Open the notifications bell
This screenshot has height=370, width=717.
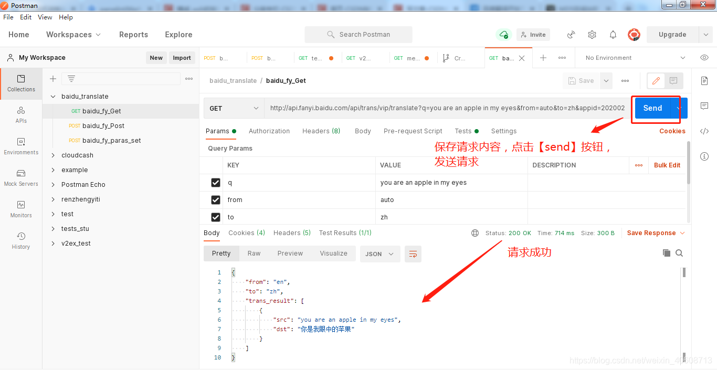coord(613,35)
